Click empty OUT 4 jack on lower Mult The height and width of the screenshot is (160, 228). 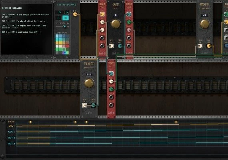tap(111, 105)
